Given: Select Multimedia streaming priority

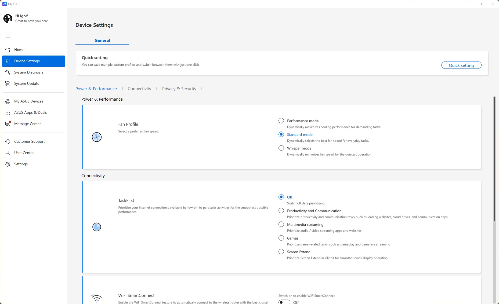Looking at the screenshot, I should click(x=281, y=224).
